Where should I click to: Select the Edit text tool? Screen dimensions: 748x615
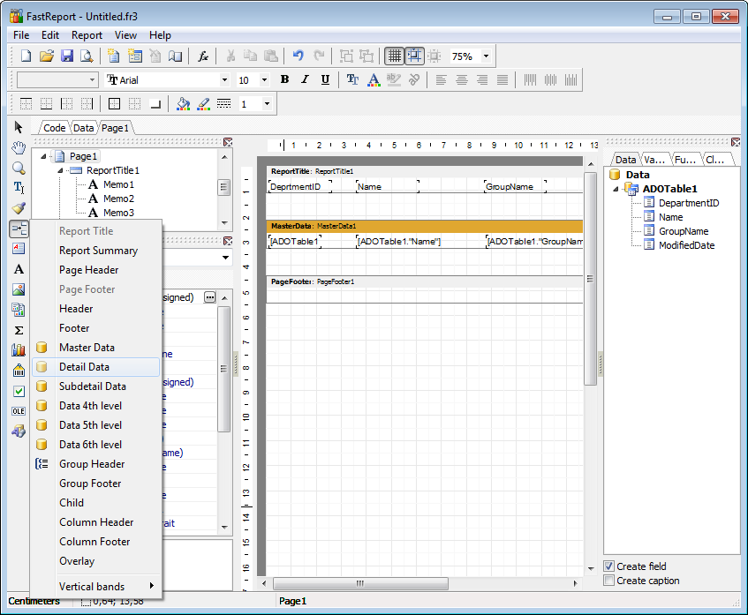tap(19, 188)
